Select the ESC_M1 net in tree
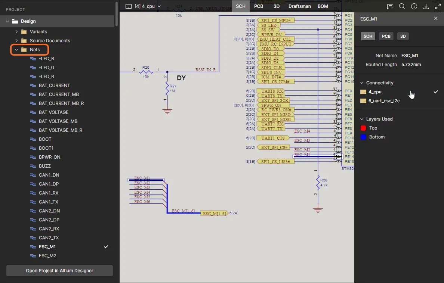The width and height of the screenshot is (444, 283). point(47,247)
